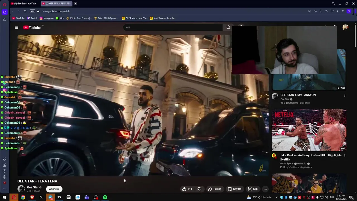Select the 'GEE STAR - FENA FEN' tab

pos(57,4)
